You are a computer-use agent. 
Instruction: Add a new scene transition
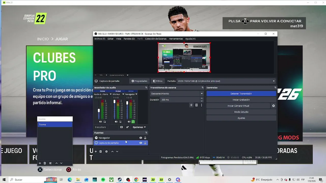click(x=191, y=105)
